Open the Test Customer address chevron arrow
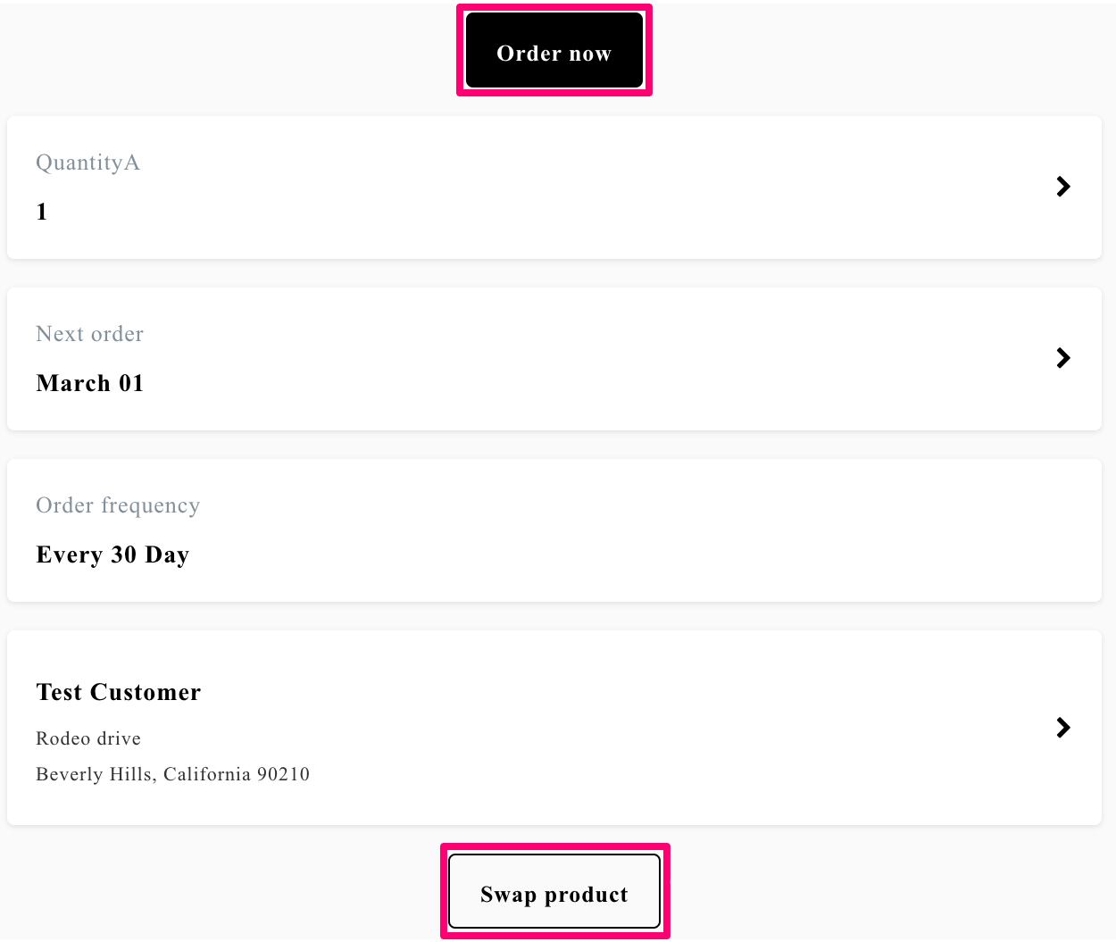This screenshot has height=942, width=1116. coord(1063,728)
